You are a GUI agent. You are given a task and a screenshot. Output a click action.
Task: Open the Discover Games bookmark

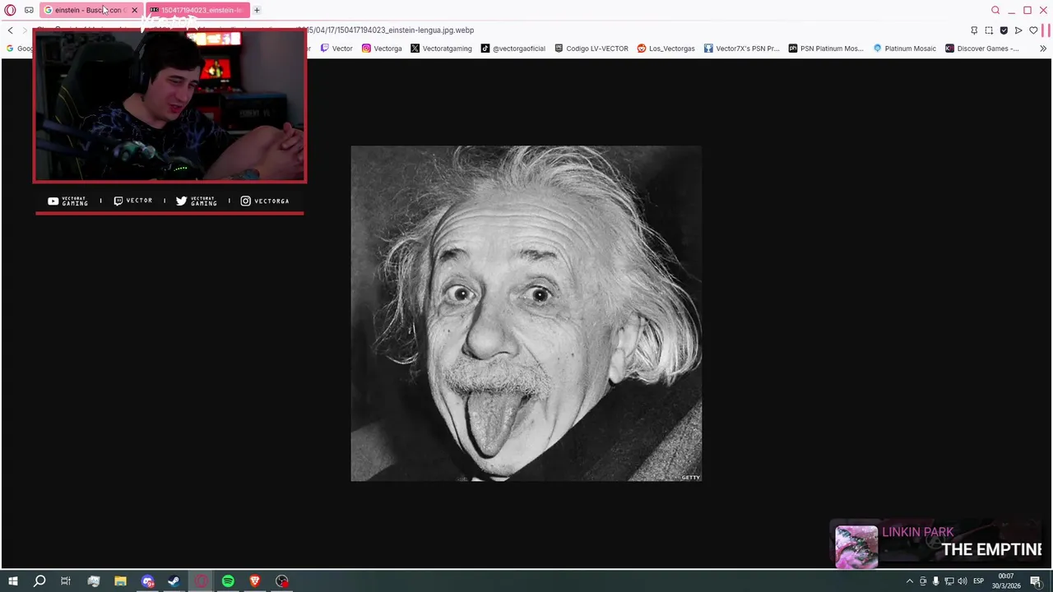coord(981,49)
